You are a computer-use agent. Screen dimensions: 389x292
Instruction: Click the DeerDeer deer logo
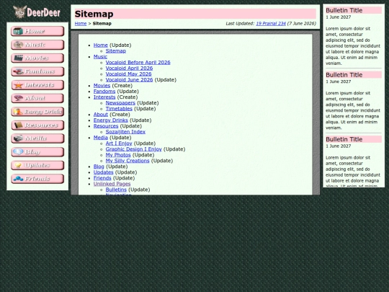[x=37, y=12]
